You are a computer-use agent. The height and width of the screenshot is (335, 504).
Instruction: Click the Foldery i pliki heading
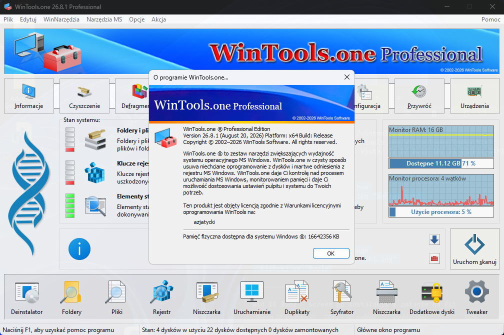pyautogui.click(x=133, y=130)
